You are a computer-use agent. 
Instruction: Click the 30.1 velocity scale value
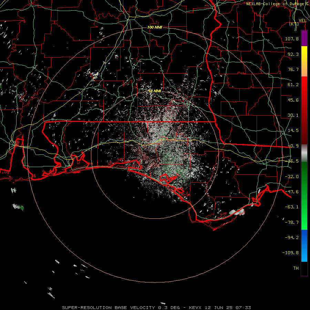point(293,115)
